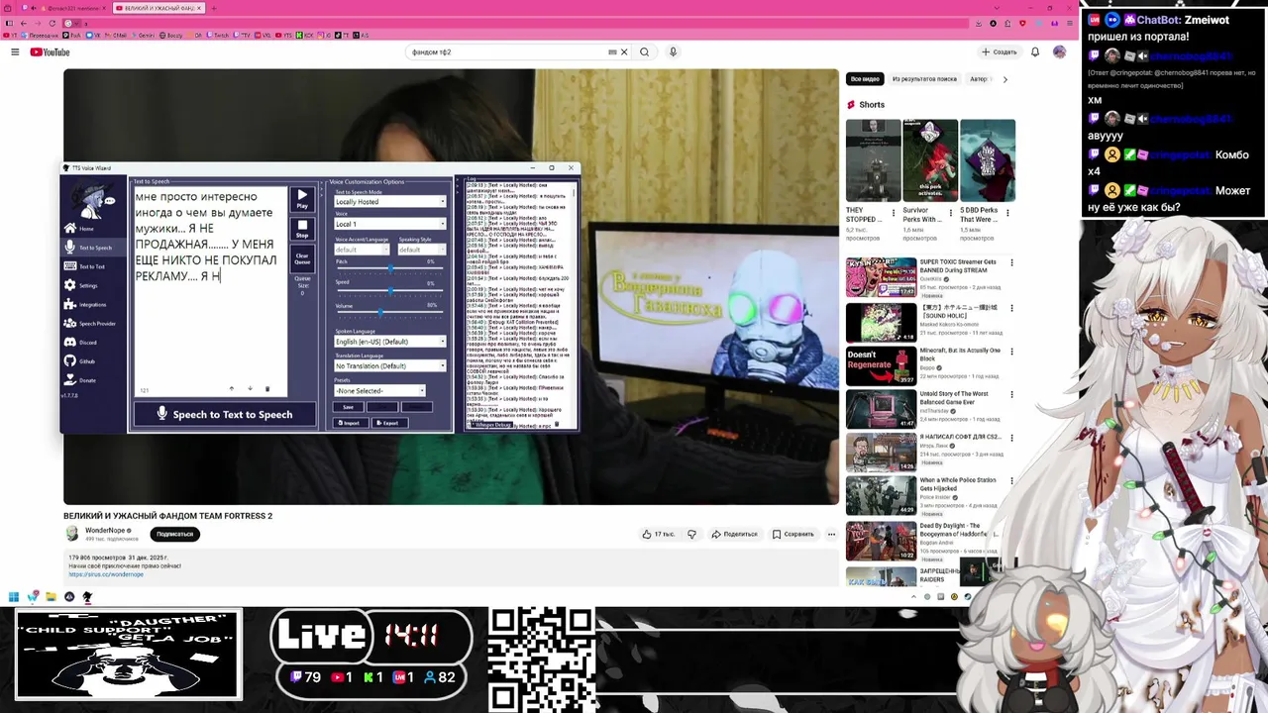Clear the TTS queue with Clear Queue

(x=302, y=259)
